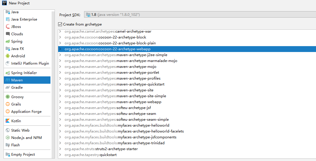Click the Android robot icon
The image size is (316, 161).
pos(8,56)
